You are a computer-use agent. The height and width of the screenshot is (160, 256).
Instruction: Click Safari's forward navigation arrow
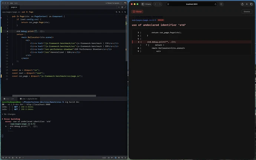(x=160, y=4)
